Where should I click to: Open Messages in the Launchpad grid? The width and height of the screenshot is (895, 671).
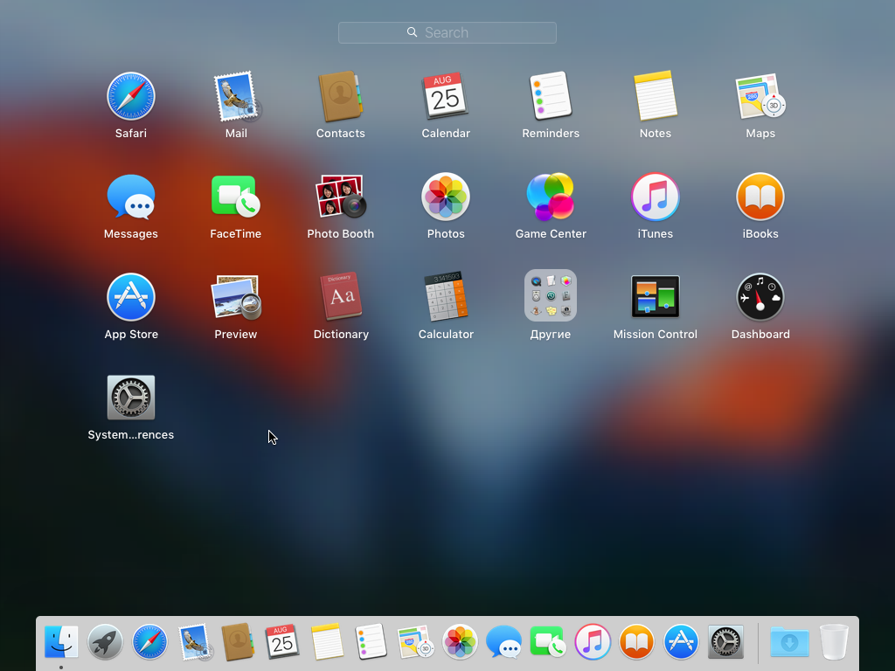click(131, 197)
